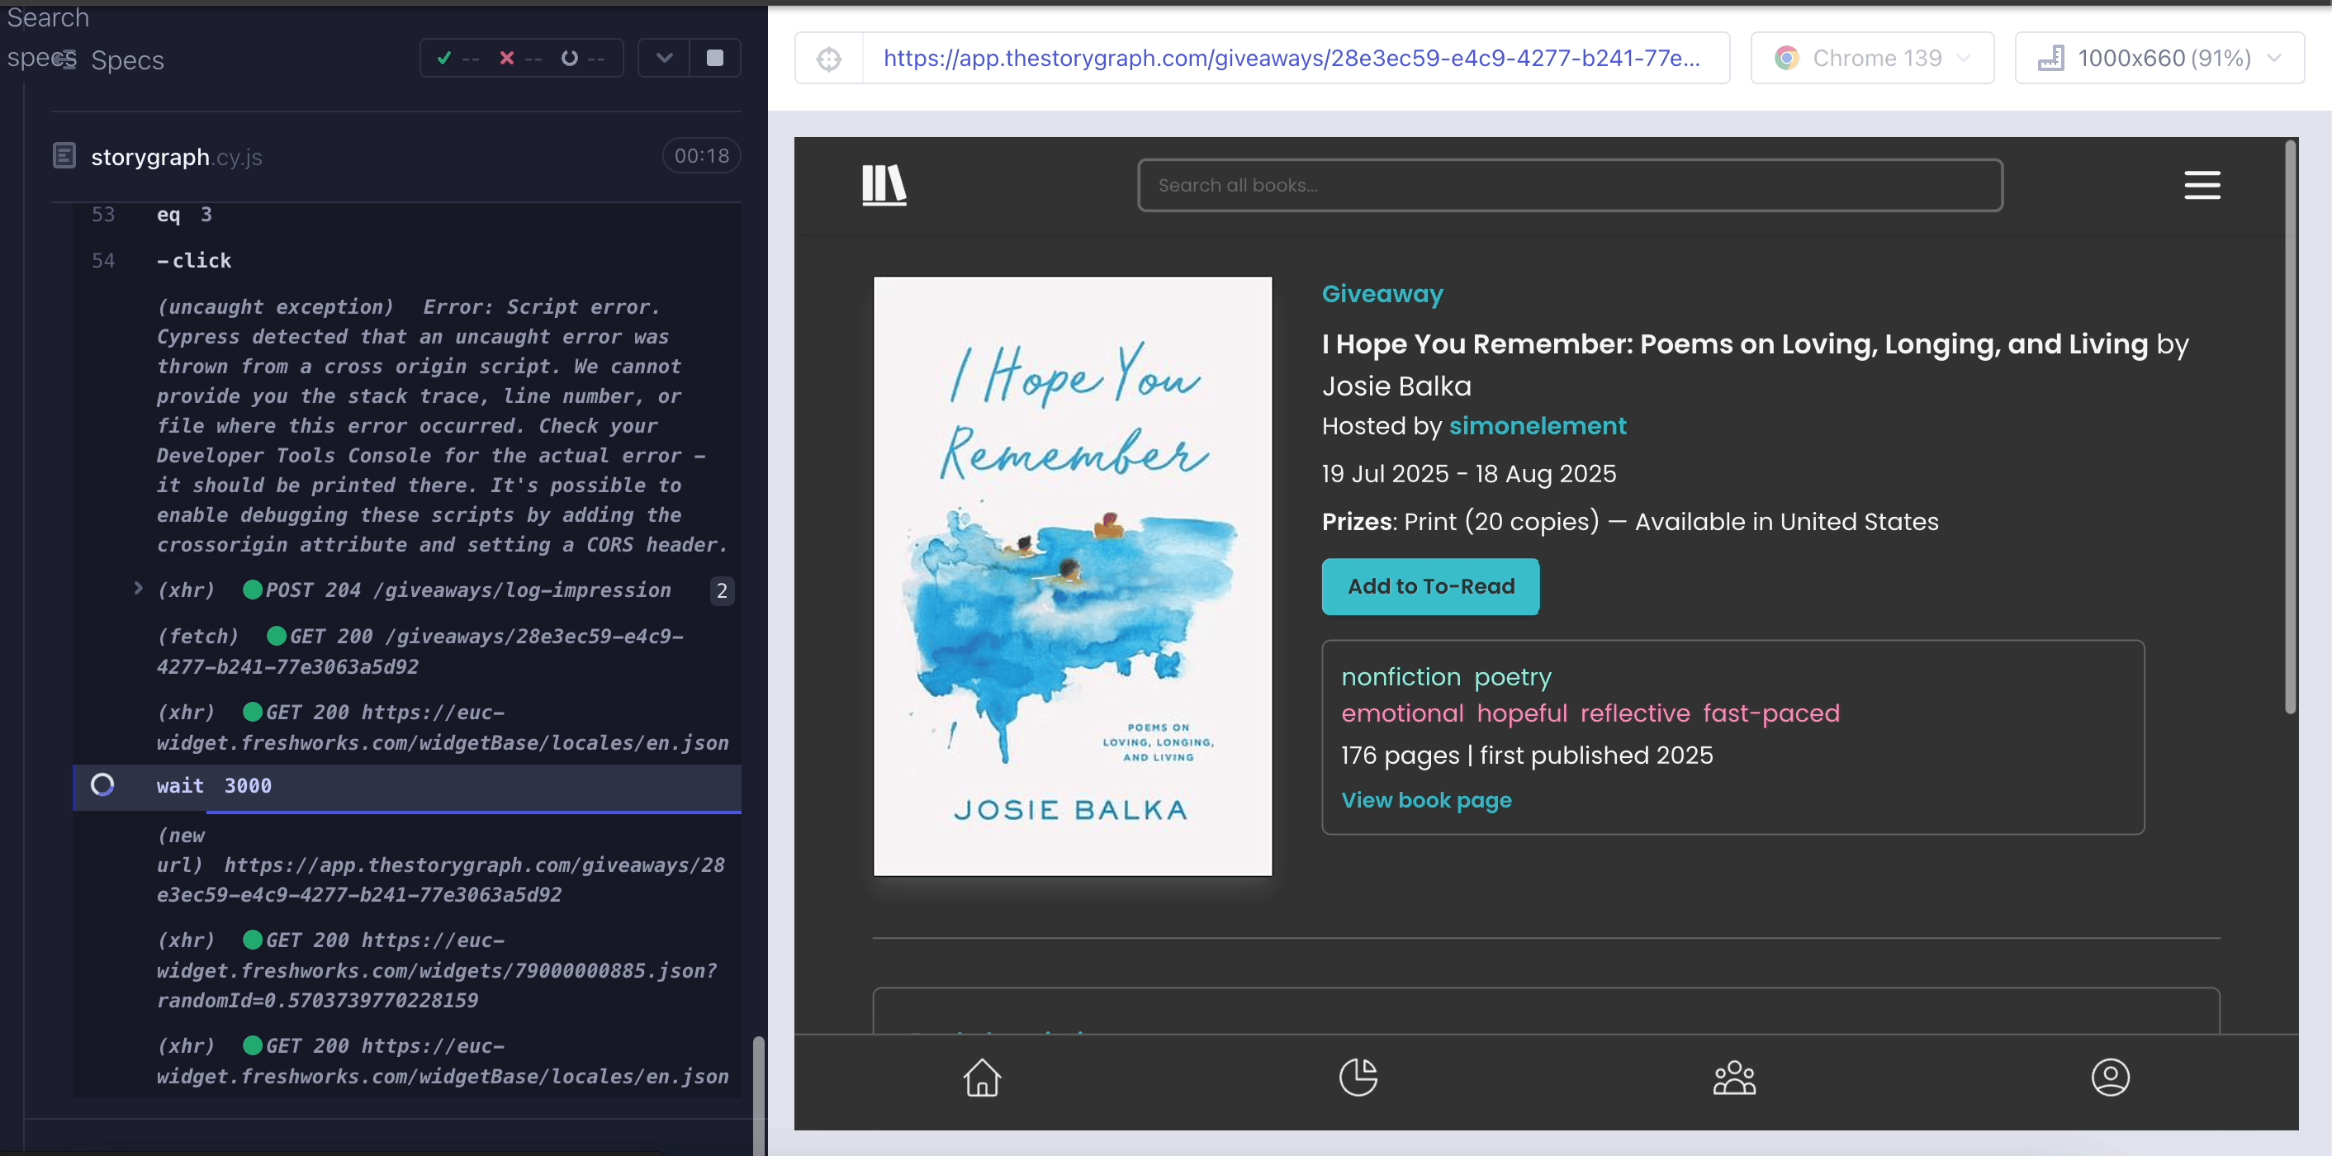
Task: Toggle the auto-scroll chevron button
Action: click(x=664, y=58)
